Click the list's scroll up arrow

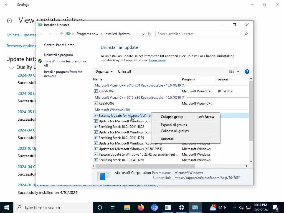click(x=251, y=78)
